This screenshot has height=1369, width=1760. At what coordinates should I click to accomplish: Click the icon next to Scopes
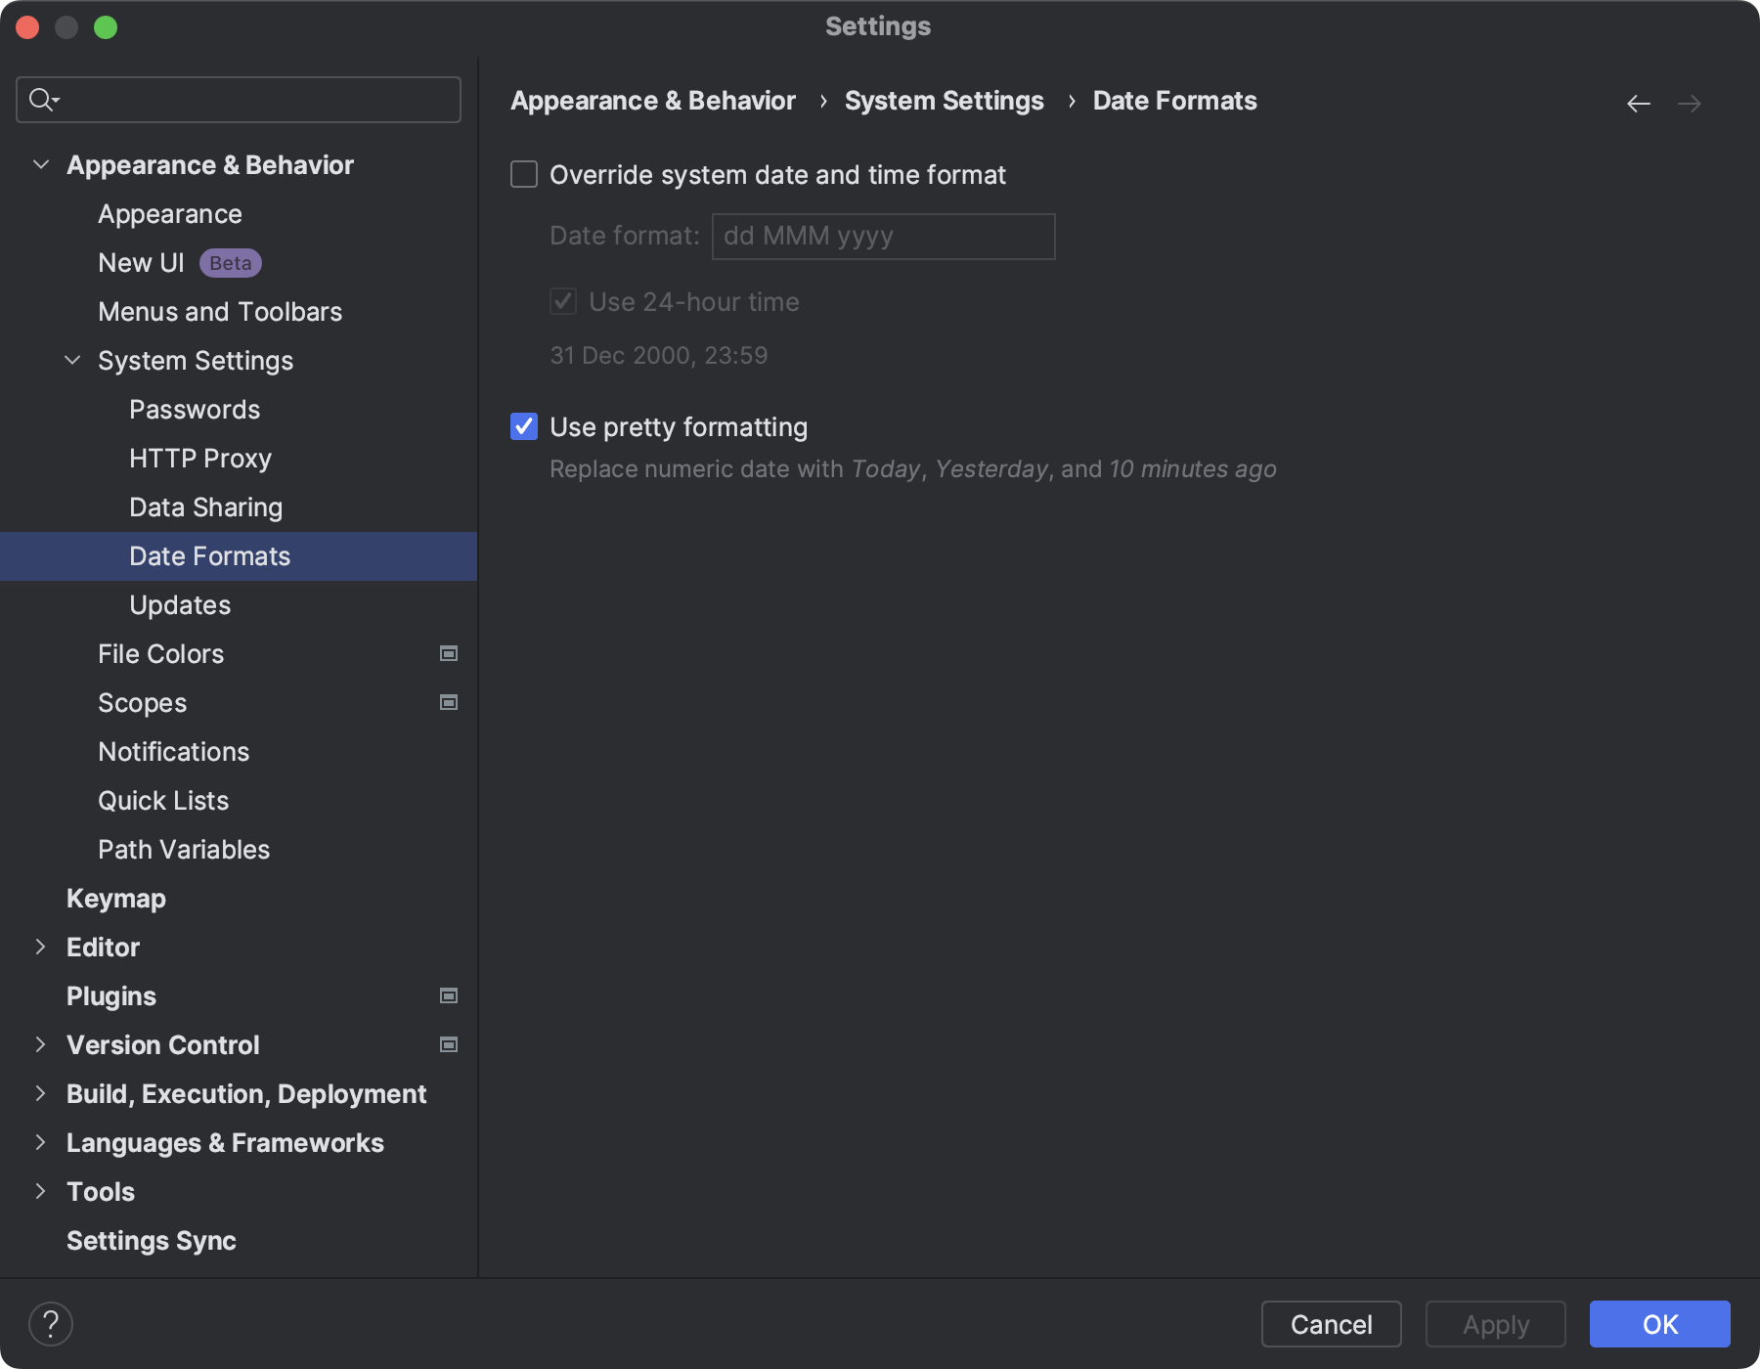(448, 702)
